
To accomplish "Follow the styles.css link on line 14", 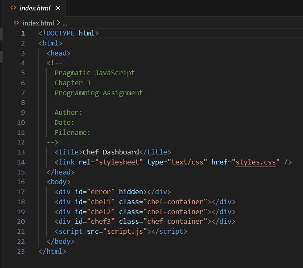I will (x=255, y=162).
